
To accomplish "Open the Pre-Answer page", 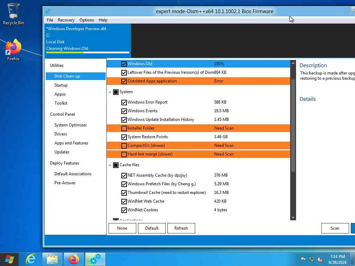I will (65, 183).
